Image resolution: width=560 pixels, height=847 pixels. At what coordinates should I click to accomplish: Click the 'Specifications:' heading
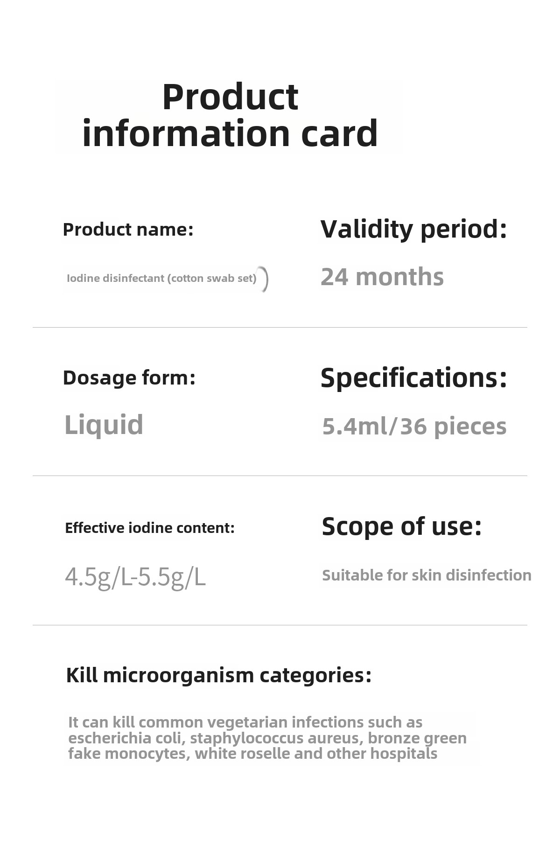[413, 378]
